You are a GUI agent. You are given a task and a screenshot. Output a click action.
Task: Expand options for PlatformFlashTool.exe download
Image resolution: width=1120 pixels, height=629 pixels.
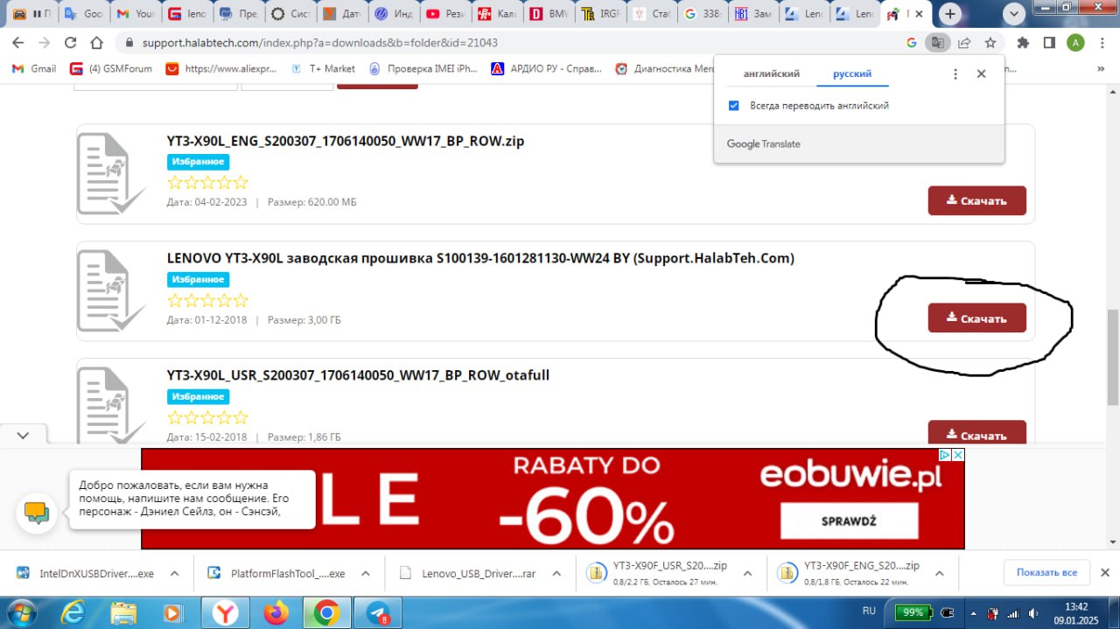click(365, 574)
